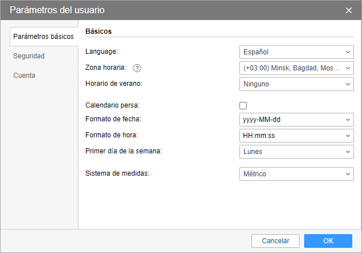Enable the Calendario persa checkbox
362x253 pixels.
243,105
